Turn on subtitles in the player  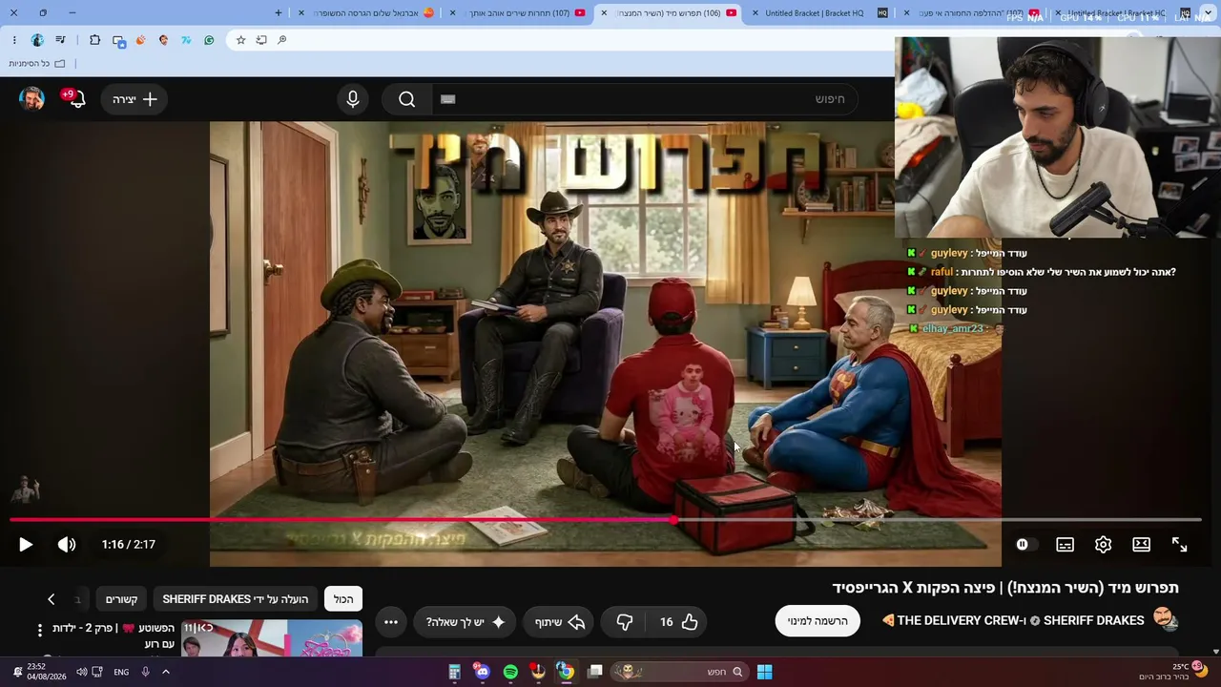[x=1065, y=545]
